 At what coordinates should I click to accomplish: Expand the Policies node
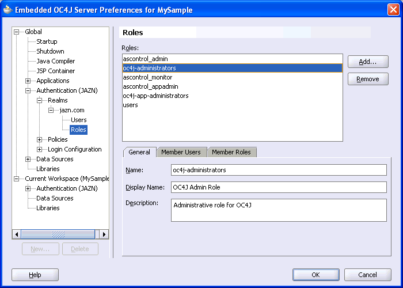click(x=39, y=139)
